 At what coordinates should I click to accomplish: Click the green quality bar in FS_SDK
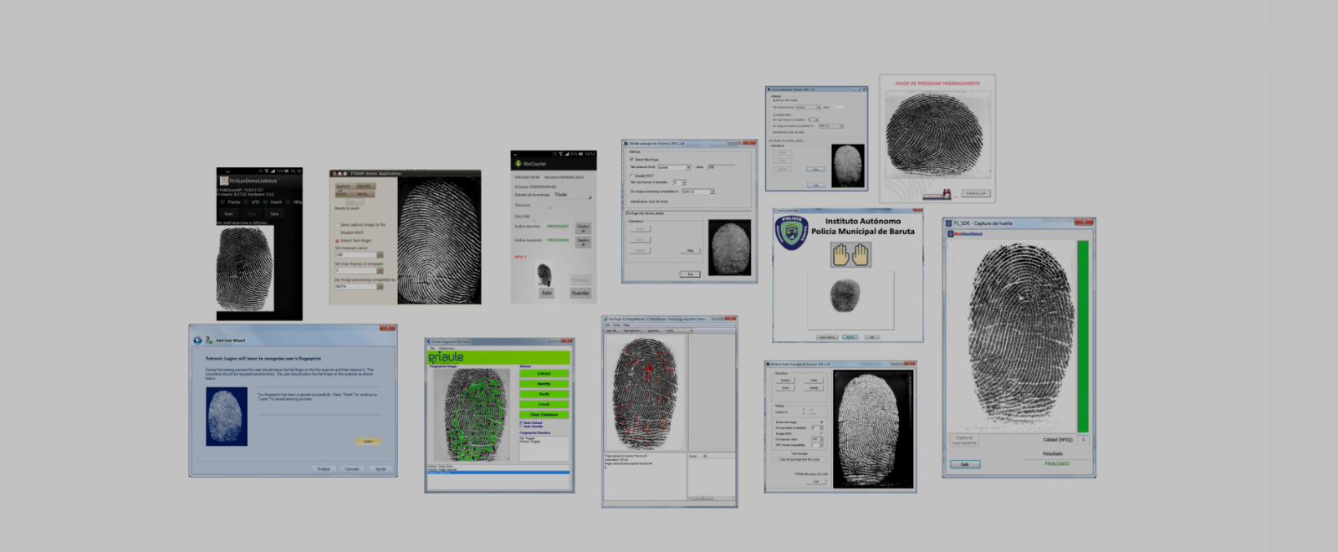[1083, 335]
